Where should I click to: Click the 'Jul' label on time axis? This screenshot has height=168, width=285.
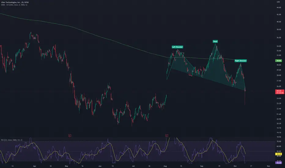click(x=133, y=166)
